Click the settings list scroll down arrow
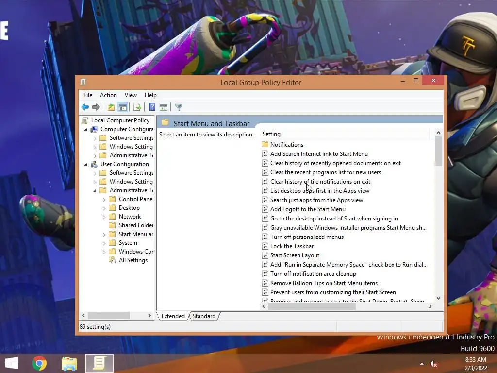The image size is (497, 373). click(x=438, y=298)
